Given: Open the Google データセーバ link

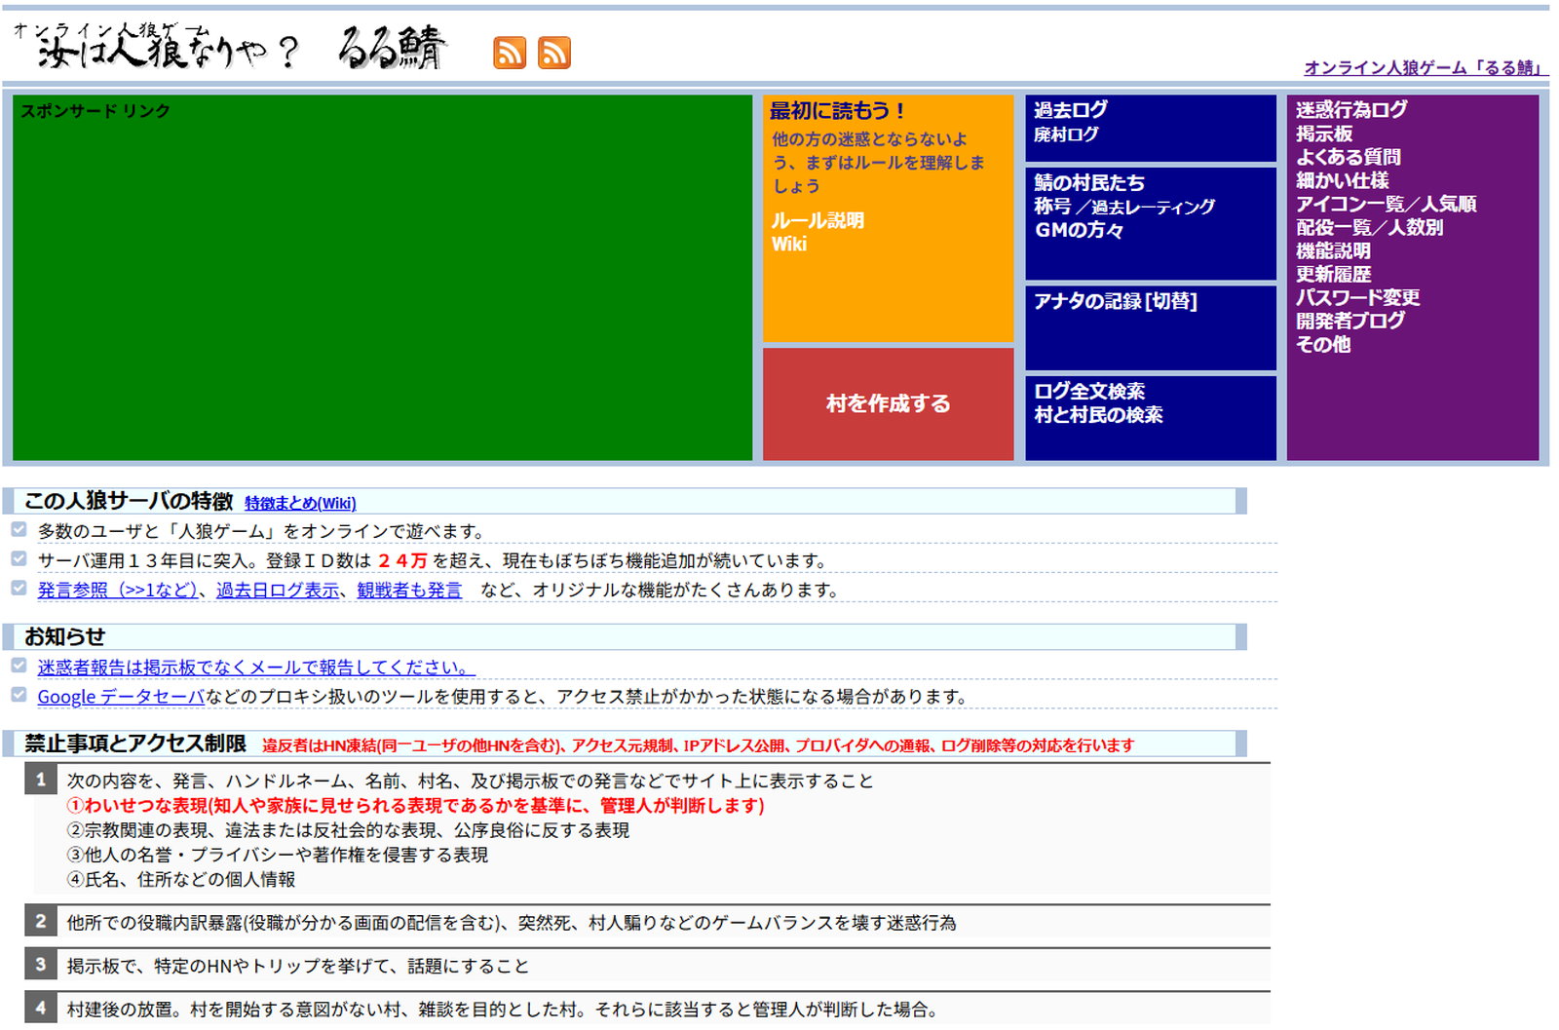Looking at the screenshot, I should click(121, 697).
